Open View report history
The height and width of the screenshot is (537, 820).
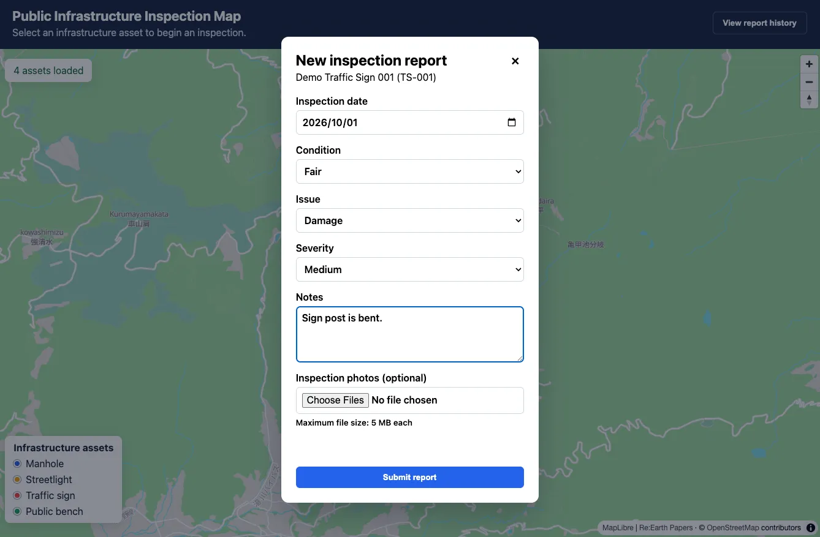point(759,23)
